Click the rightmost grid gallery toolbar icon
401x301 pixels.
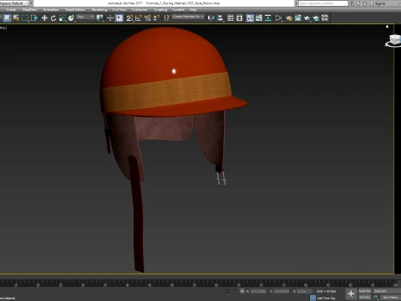(325, 18)
